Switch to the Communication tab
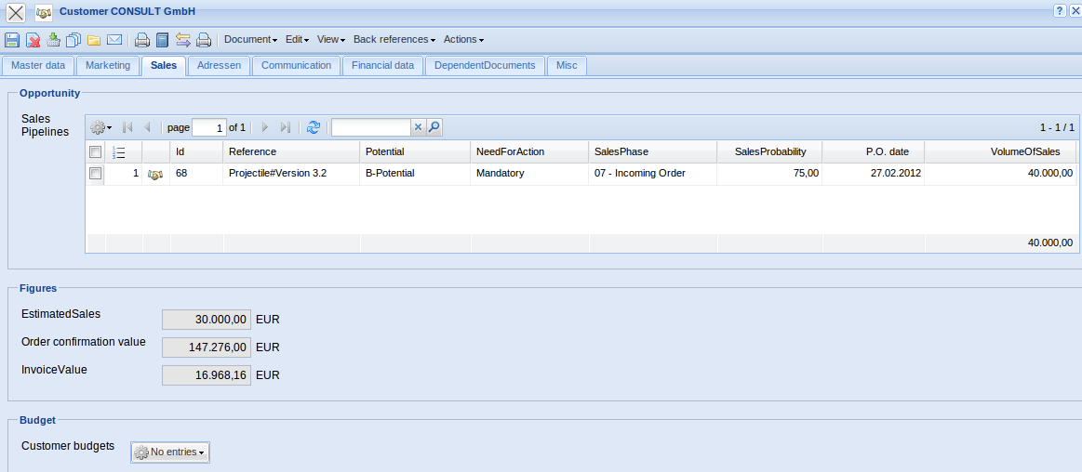 pyautogui.click(x=296, y=66)
